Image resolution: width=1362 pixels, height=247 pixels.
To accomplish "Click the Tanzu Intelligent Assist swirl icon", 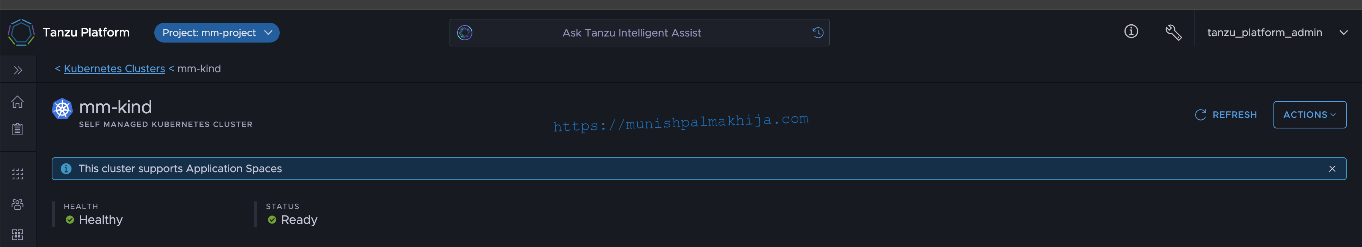I will click(465, 33).
